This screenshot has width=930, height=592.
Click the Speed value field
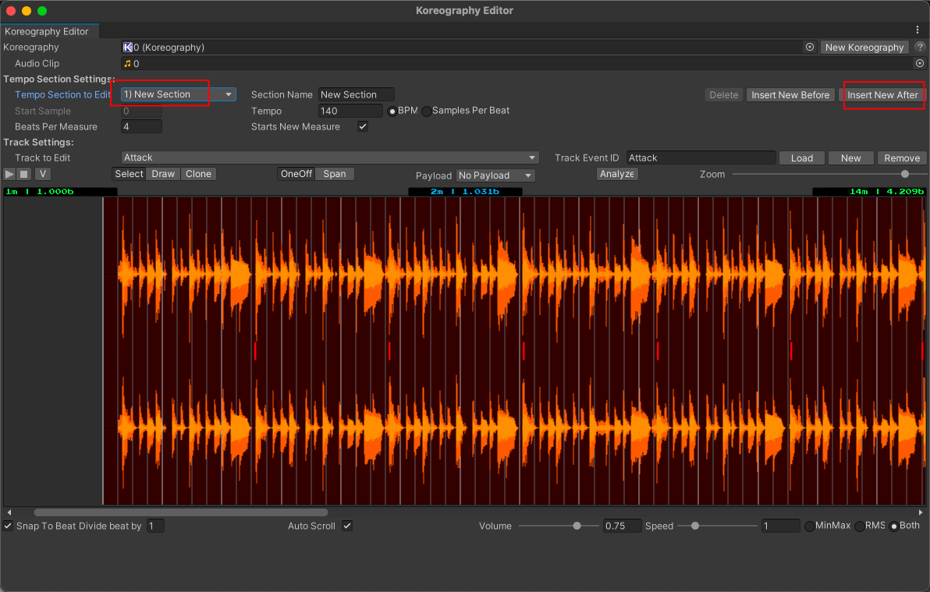[x=780, y=526]
